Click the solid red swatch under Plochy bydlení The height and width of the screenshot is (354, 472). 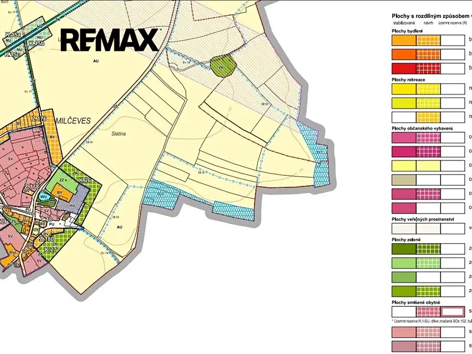click(404, 68)
